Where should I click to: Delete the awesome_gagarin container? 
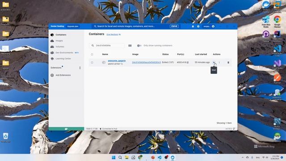pos(228,63)
